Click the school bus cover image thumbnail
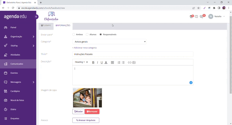Viewport: 232px width, 125px height. [x=87, y=98]
